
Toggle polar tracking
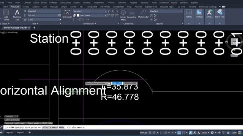click(x=166, y=133)
